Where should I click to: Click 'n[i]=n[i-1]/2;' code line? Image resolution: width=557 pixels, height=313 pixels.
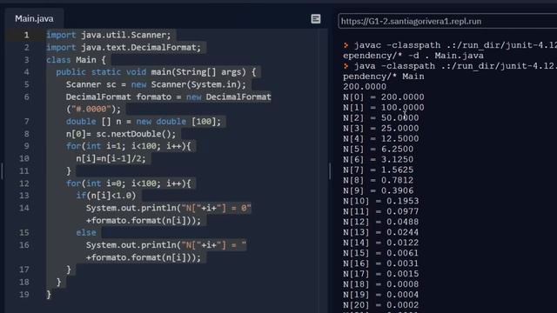point(111,158)
